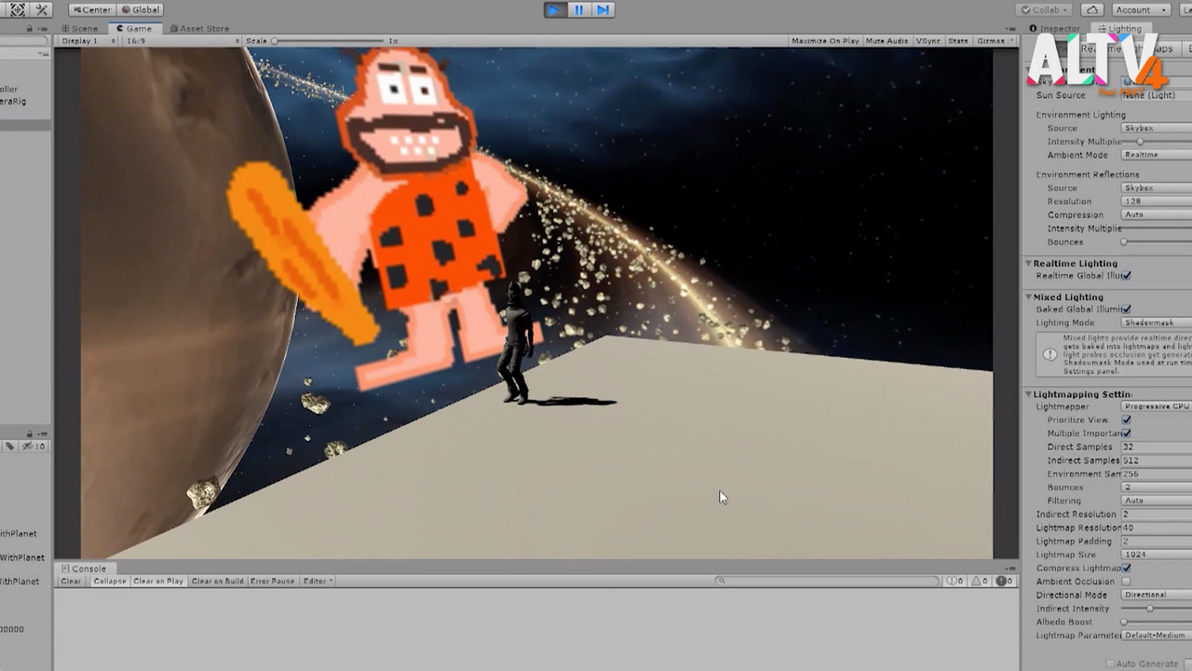This screenshot has width=1192, height=671.
Task: Toggle Multiple Importance Sampling checkbox
Action: tap(1127, 433)
